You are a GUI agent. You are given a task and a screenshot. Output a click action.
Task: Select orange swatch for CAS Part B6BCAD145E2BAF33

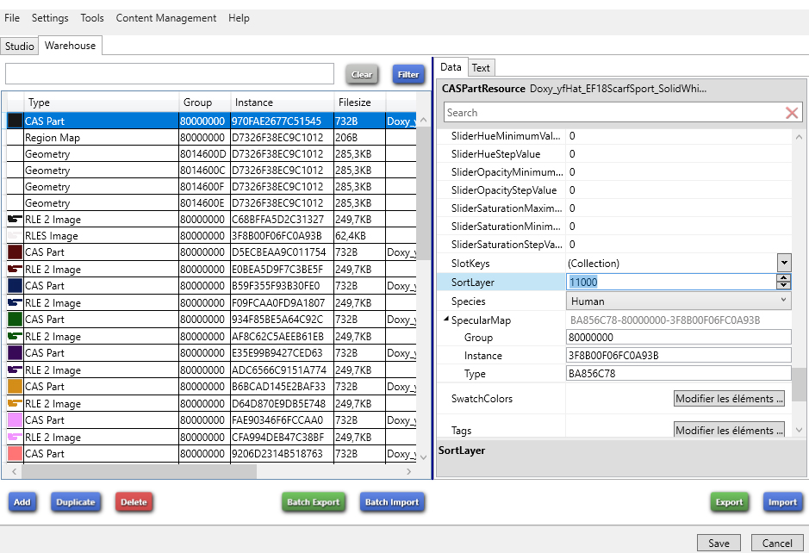(x=15, y=386)
